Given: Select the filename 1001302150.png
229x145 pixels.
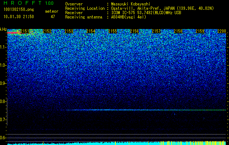Looking at the screenshot, I should pyautogui.click(x=19, y=9).
